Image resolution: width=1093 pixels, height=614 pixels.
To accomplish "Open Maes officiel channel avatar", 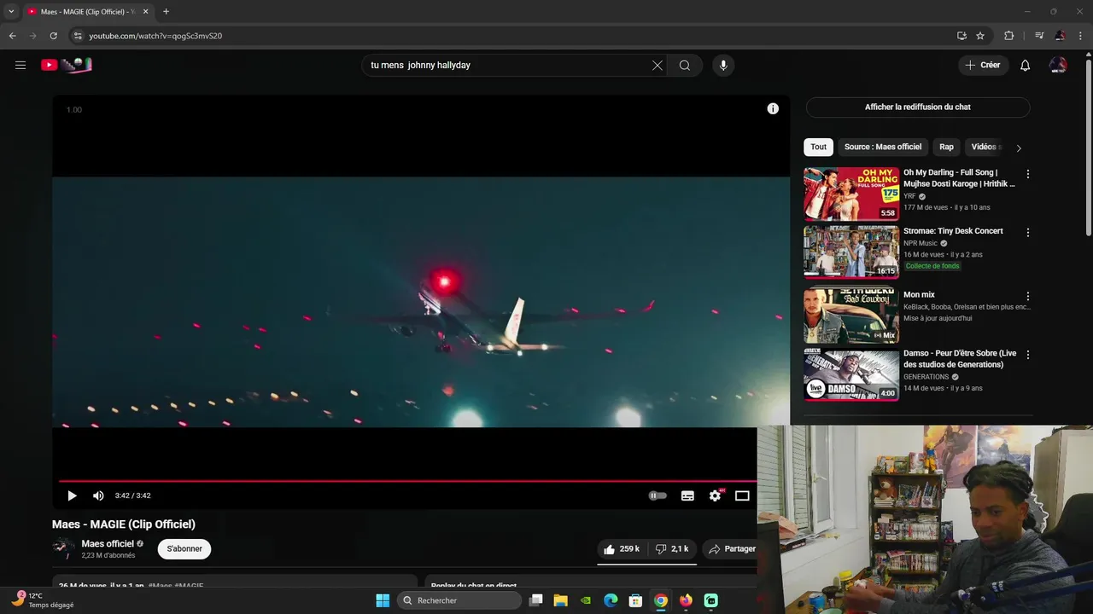I will pyautogui.click(x=62, y=548).
